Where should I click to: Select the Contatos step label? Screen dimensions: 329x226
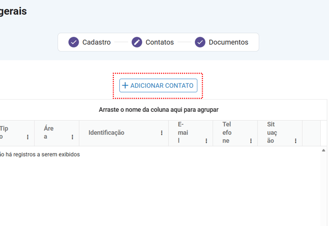coord(160,42)
